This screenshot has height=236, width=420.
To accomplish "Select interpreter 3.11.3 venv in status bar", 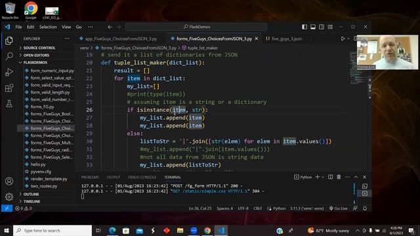I will pyautogui.click(x=307, y=208).
